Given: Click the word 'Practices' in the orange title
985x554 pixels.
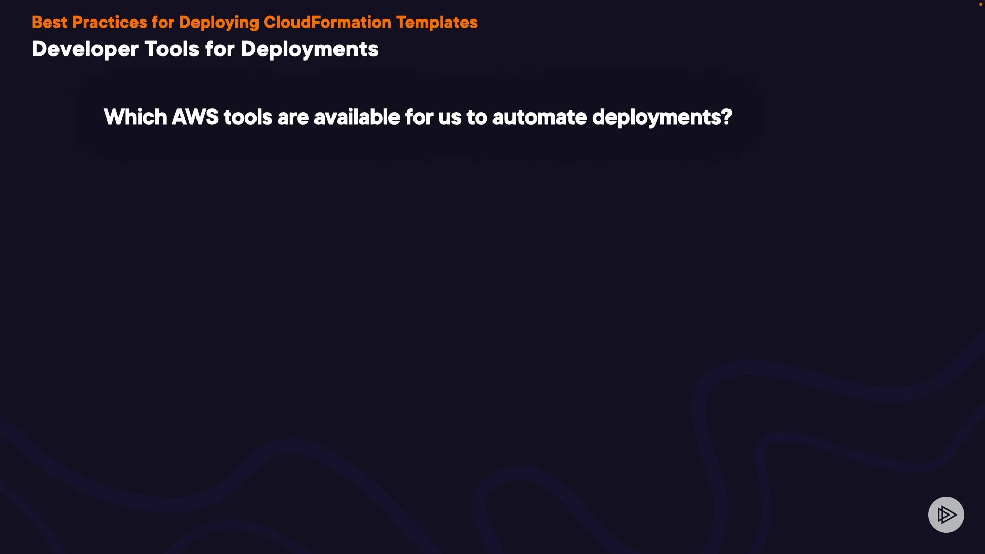Looking at the screenshot, I should (x=109, y=23).
